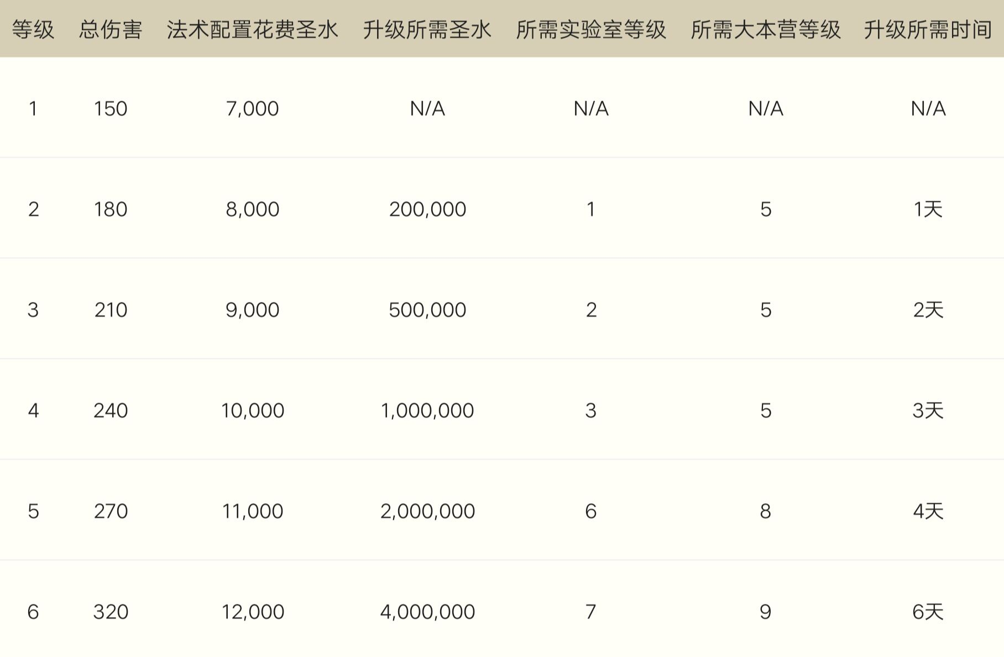Select the 1,000,000 upgrade cost cell
This screenshot has height=657, width=1004.
pos(427,410)
